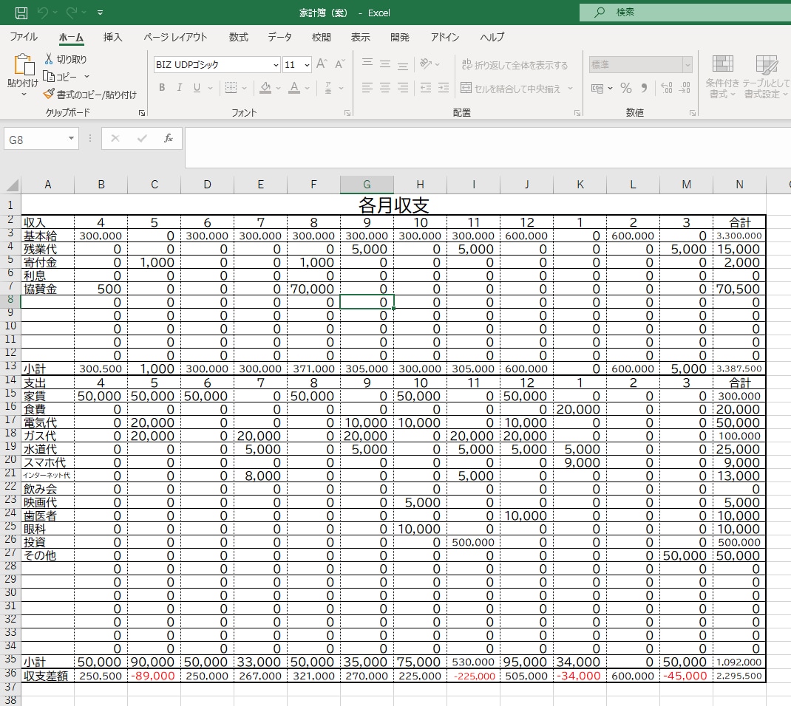This screenshot has width=791, height=706.
Task: Click the fill color bucket button
Action: click(x=265, y=88)
